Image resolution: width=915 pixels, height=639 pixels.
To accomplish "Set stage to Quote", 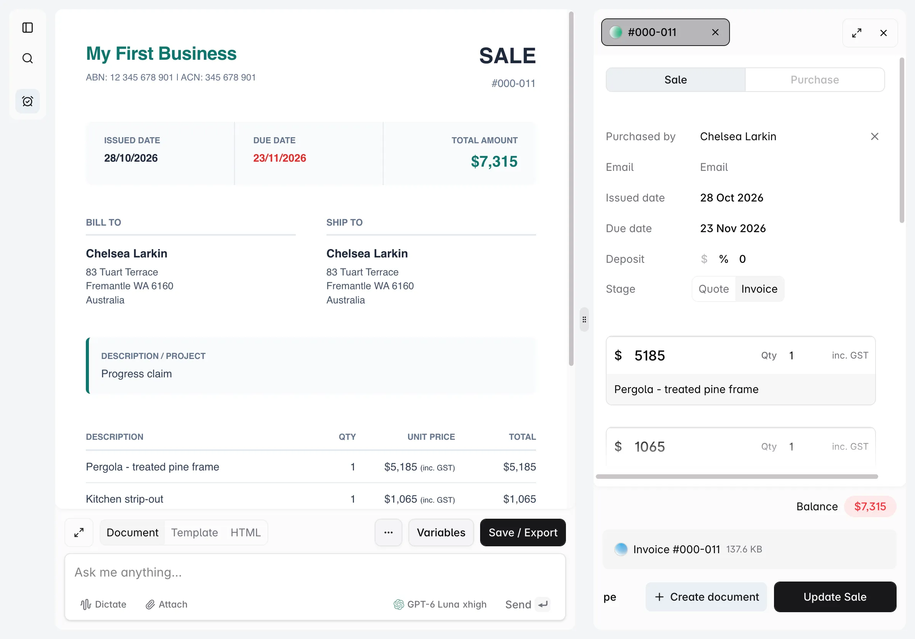I will click(x=713, y=289).
